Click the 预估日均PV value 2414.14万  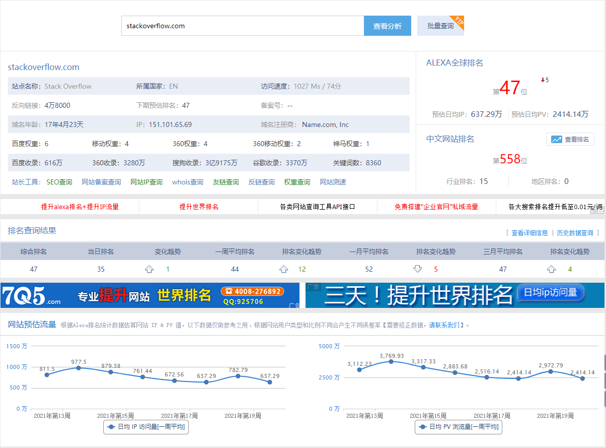click(x=570, y=114)
